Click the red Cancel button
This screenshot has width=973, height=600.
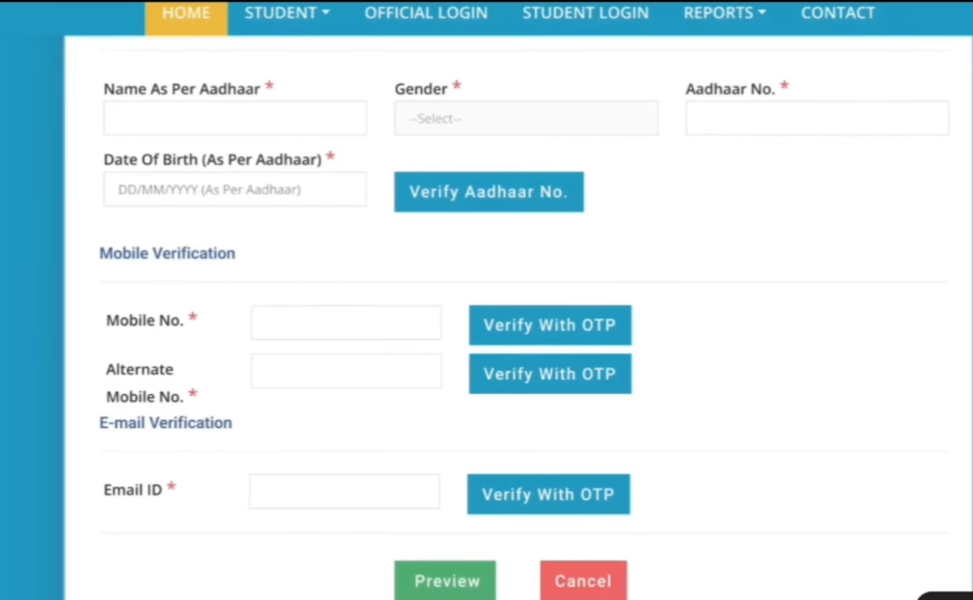pyautogui.click(x=584, y=581)
